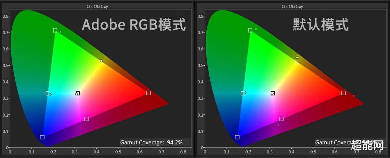The height and width of the screenshot is (158, 390).
Task: Pick magenta target square in Adobe RGB chart
Action: [86, 119]
